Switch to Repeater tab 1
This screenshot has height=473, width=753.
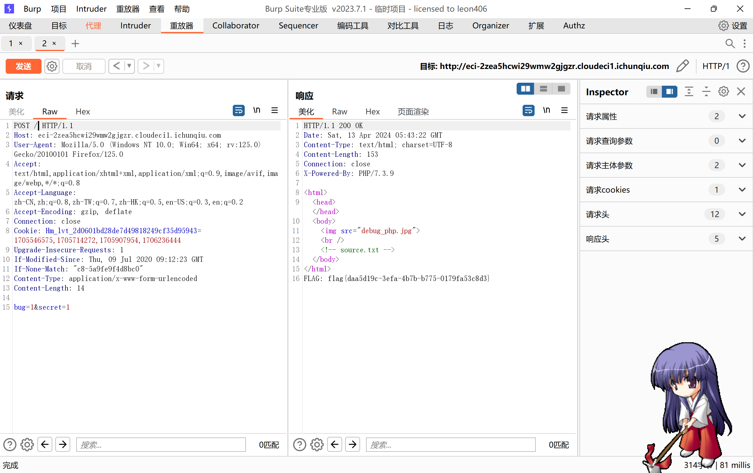pyautogui.click(x=11, y=43)
